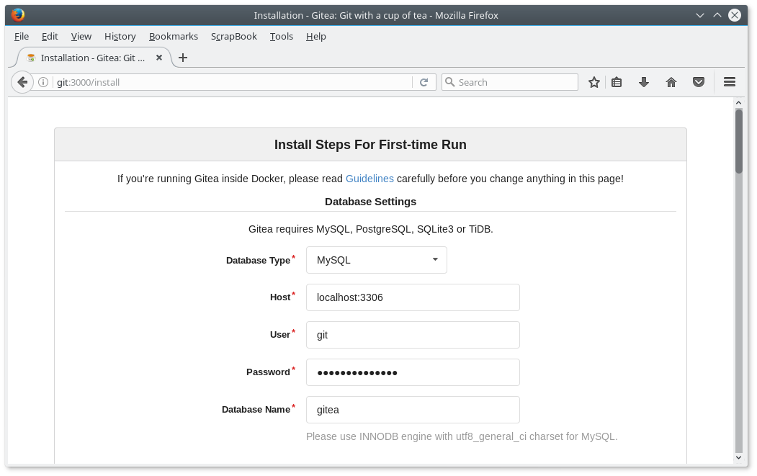This screenshot has height=476, width=757.
Task: Open the History menu
Action: click(120, 36)
